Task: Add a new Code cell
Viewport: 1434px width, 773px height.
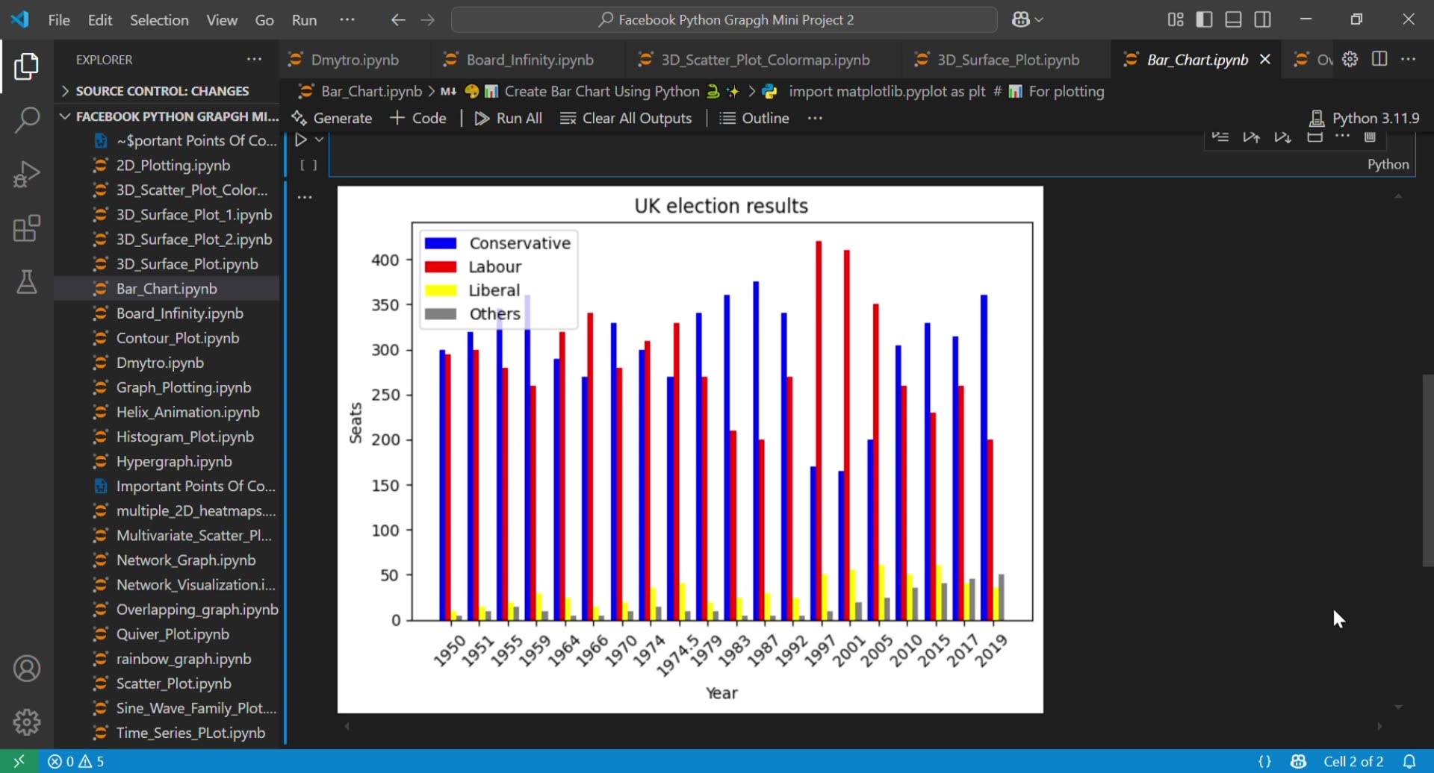Action: coord(418,118)
